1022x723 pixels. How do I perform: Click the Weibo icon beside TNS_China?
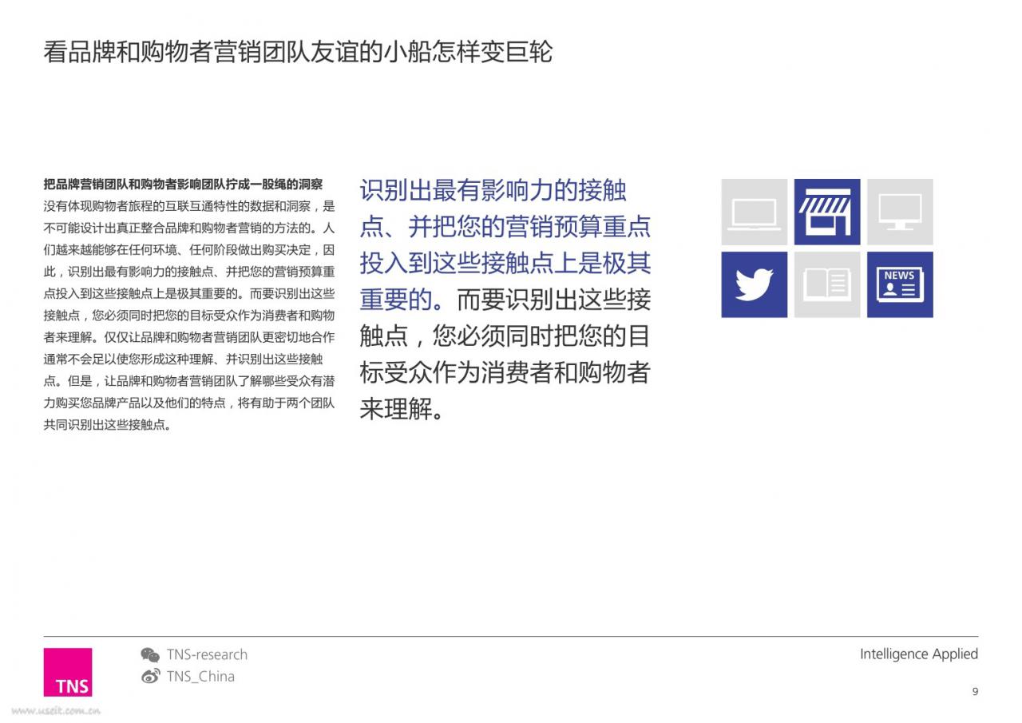click(x=150, y=677)
